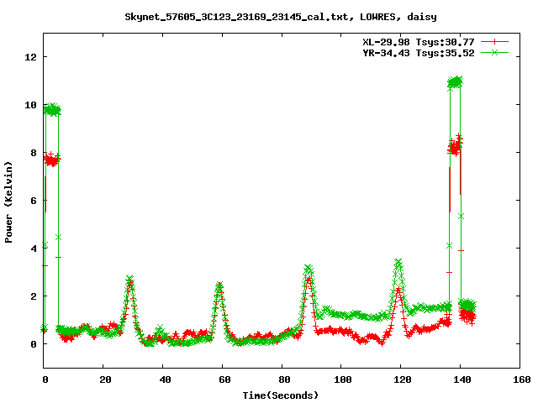
Task: Click the Time(Seconds) axis label
Action: coord(280,395)
